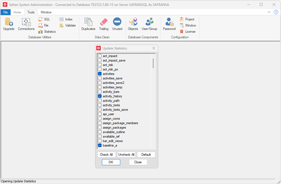
Task: Select the activities_save list row
Action: coord(124,78)
